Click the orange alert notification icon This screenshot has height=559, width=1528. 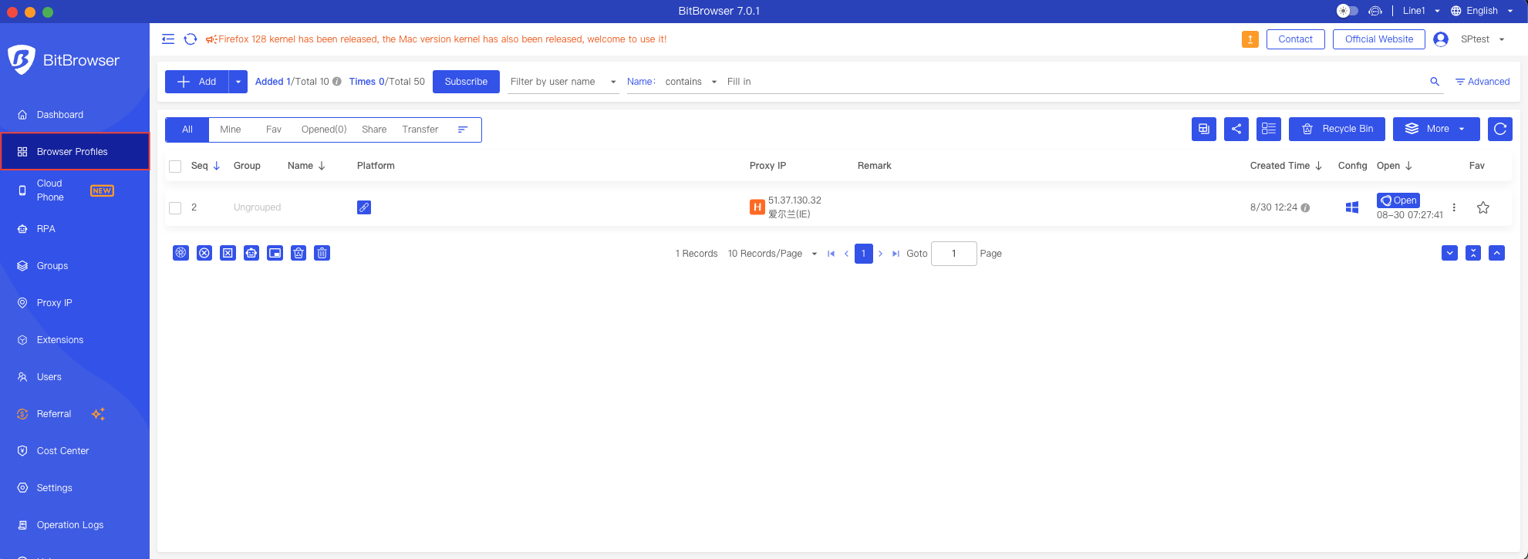1250,39
